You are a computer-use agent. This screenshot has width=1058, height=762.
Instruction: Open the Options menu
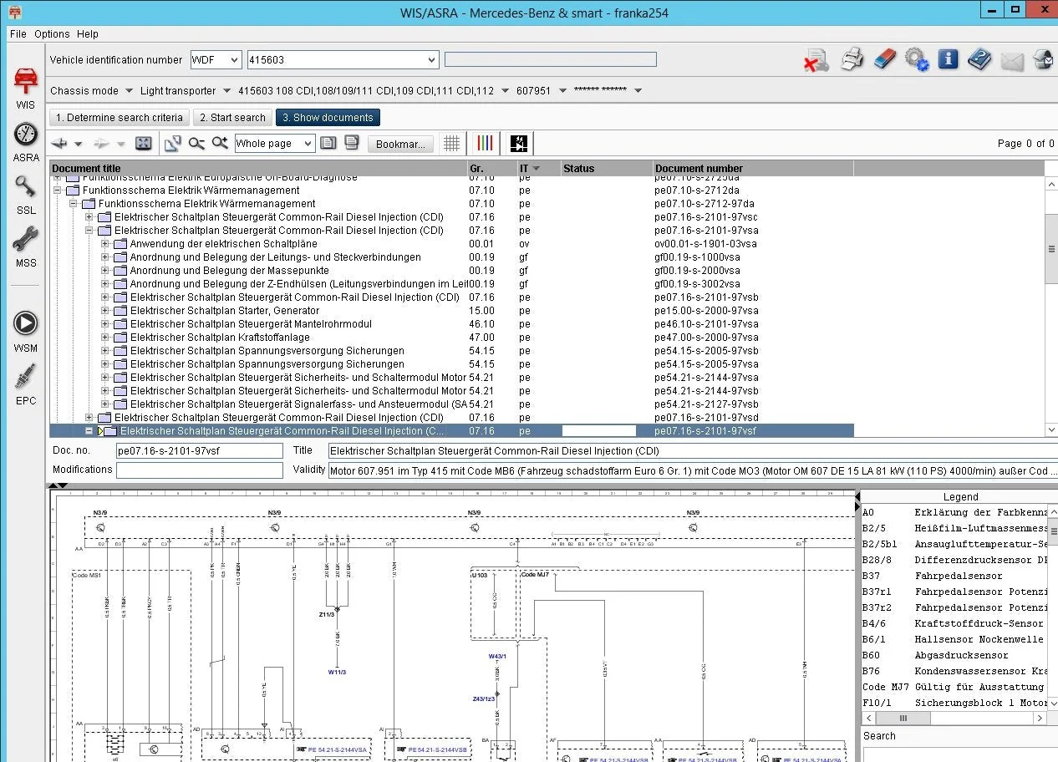click(x=52, y=34)
